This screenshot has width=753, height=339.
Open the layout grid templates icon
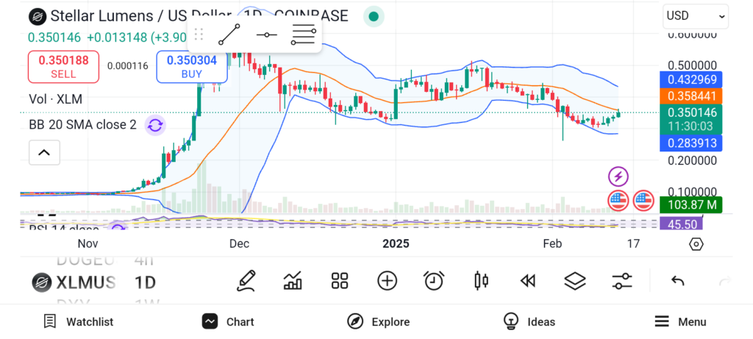339,280
